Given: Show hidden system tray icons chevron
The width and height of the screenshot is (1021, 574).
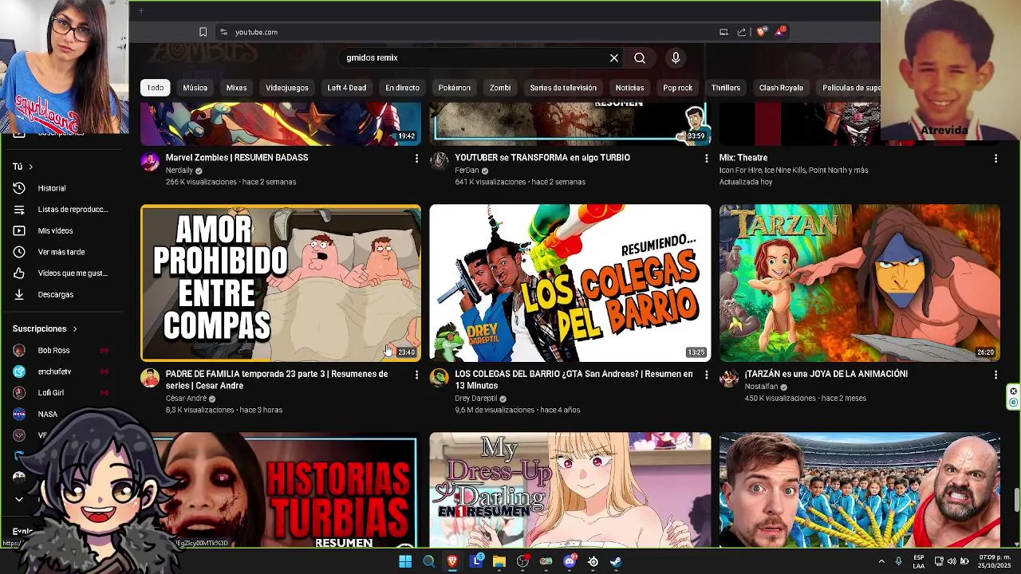Looking at the screenshot, I should click(881, 561).
